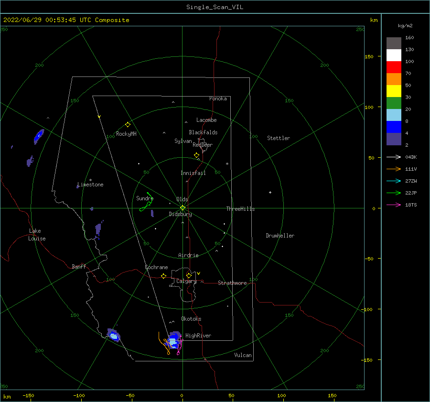Viewport: 430px width, 402px height.
Task: Click the white 100-130 color swatch
Action: click(394, 55)
